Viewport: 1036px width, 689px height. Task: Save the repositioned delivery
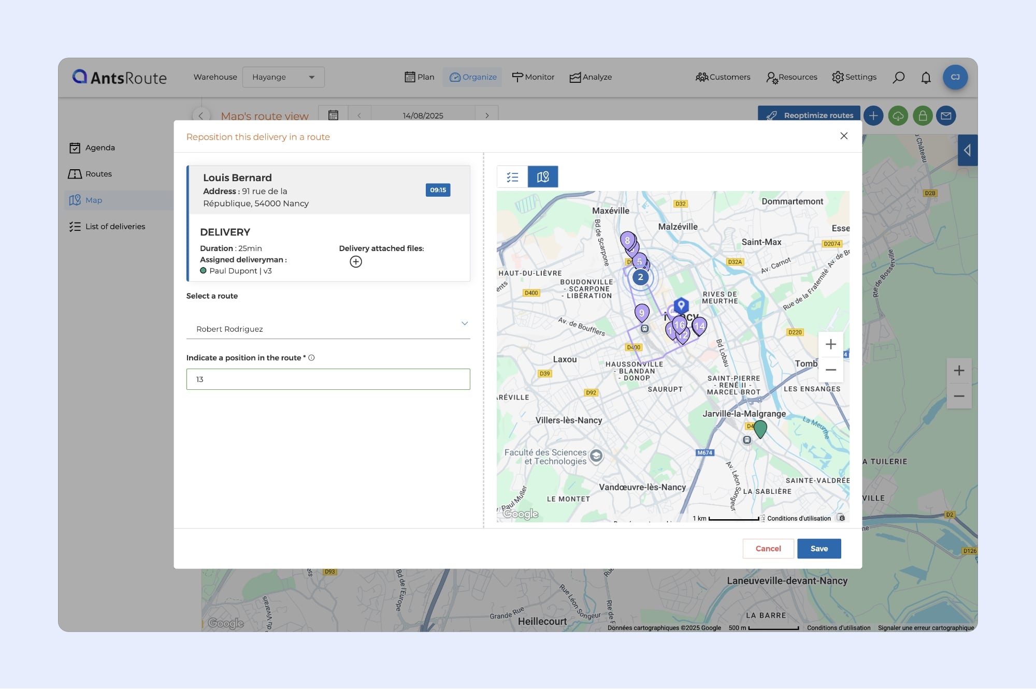[818, 549]
